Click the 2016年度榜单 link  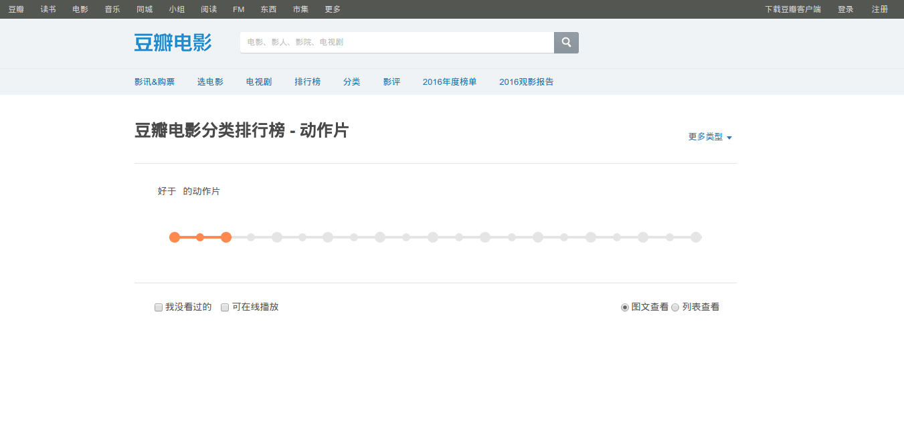point(450,82)
